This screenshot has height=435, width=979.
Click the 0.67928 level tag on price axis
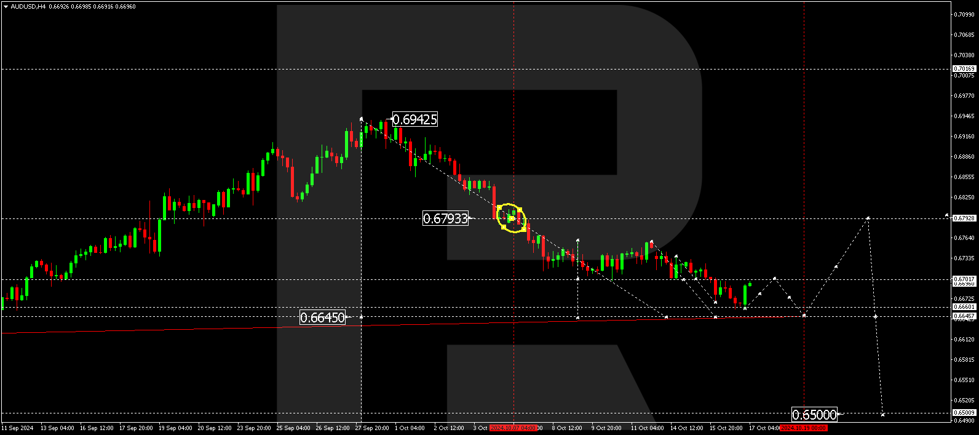[964, 218]
